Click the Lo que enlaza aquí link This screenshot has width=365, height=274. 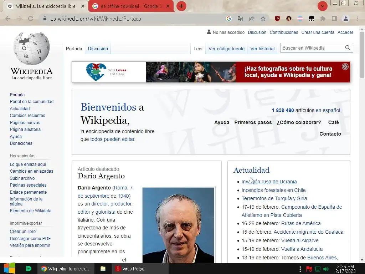click(28, 164)
